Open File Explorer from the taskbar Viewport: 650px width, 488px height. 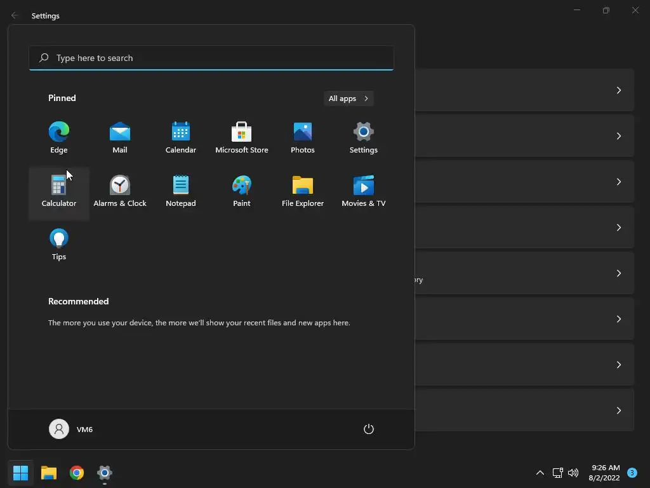pyautogui.click(x=48, y=473)
